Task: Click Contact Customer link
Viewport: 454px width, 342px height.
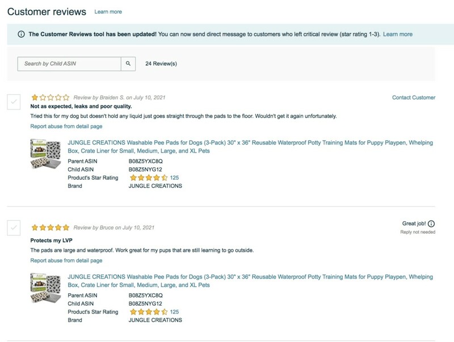Action: click(414, 98)
